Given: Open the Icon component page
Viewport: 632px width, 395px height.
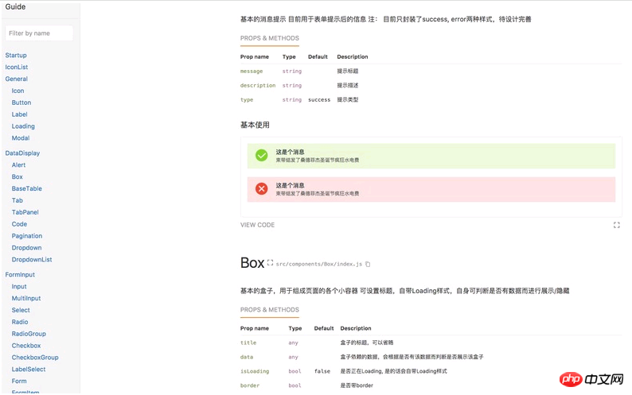Looking at the screenshot, I should pyautogui.click(x=18, y=91).
